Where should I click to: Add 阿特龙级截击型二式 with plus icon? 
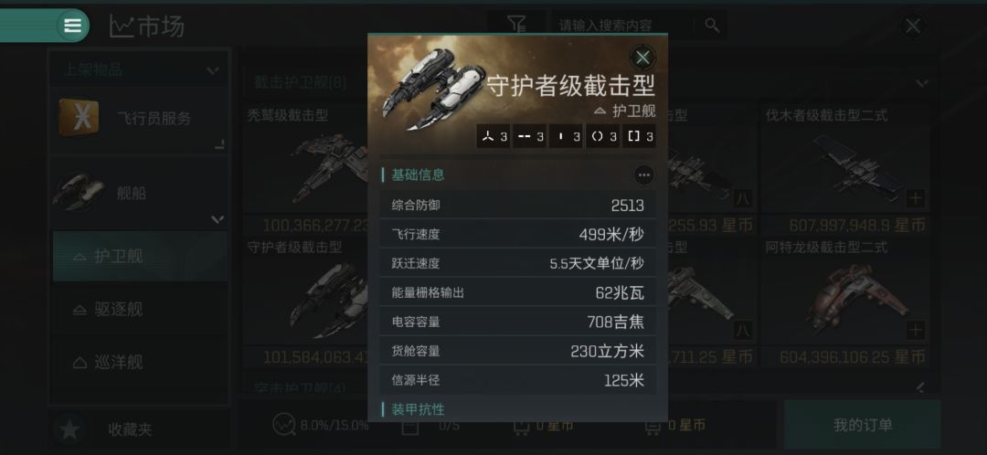pos(915,330)
